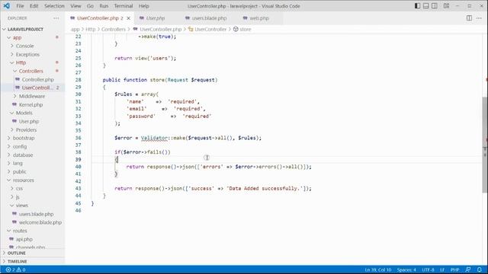This screenshot has height=274, width=488.
Task: Open the Help menu
Action: pos(144,6)
